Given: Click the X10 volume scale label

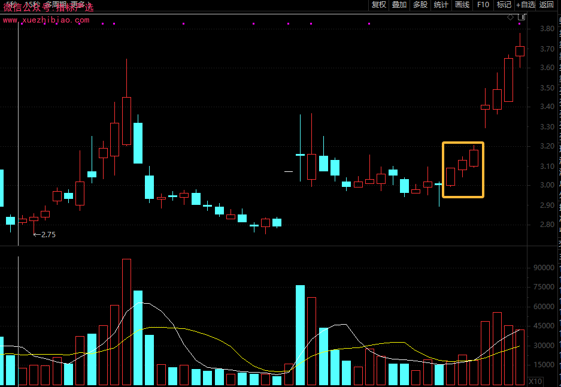Looking at the screenshot, I should coord(536,381).
